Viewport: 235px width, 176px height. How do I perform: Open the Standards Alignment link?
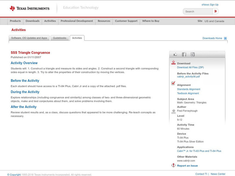point(189,89)
